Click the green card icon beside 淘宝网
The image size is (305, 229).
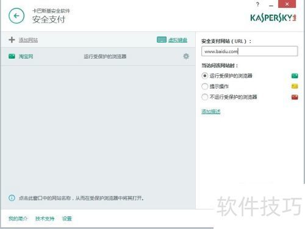[12, 56]
